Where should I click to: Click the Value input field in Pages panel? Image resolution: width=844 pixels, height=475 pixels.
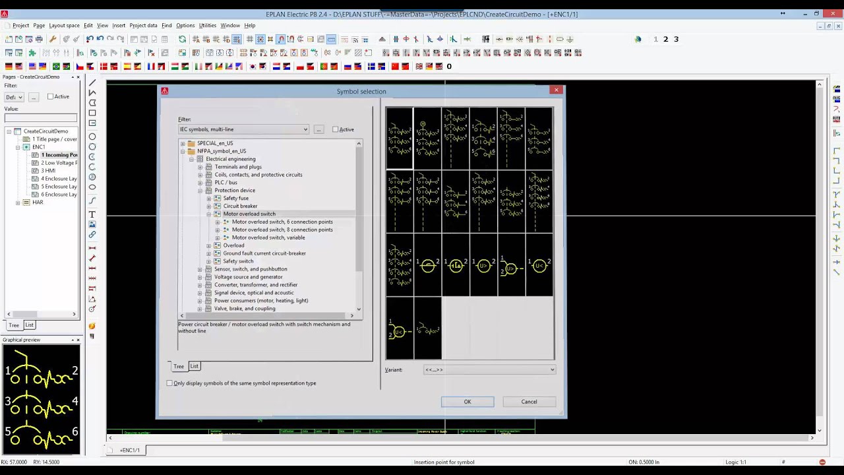coord(41,118)
